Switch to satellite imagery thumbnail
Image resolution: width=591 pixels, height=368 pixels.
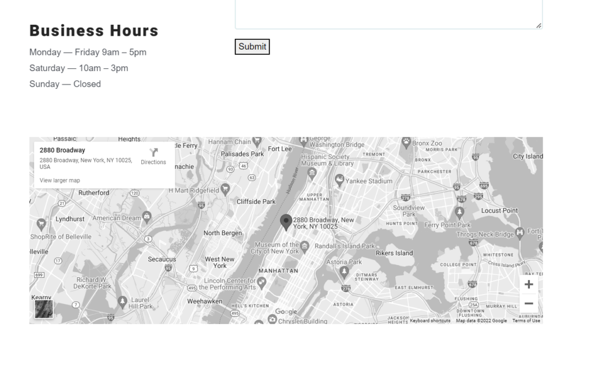pyautogui.click(x=44, y=309)
